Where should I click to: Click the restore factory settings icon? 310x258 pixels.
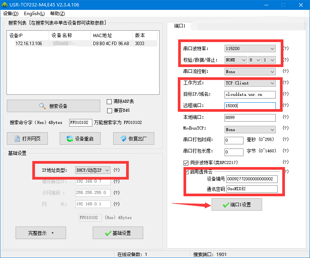[123, 139]
